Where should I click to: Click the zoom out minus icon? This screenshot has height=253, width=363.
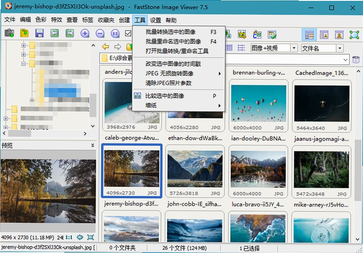pos(100,34)
